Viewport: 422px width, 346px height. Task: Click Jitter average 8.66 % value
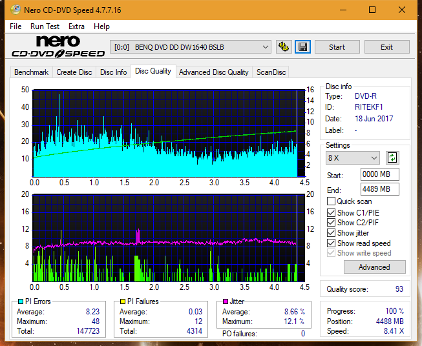click(295, 312)
